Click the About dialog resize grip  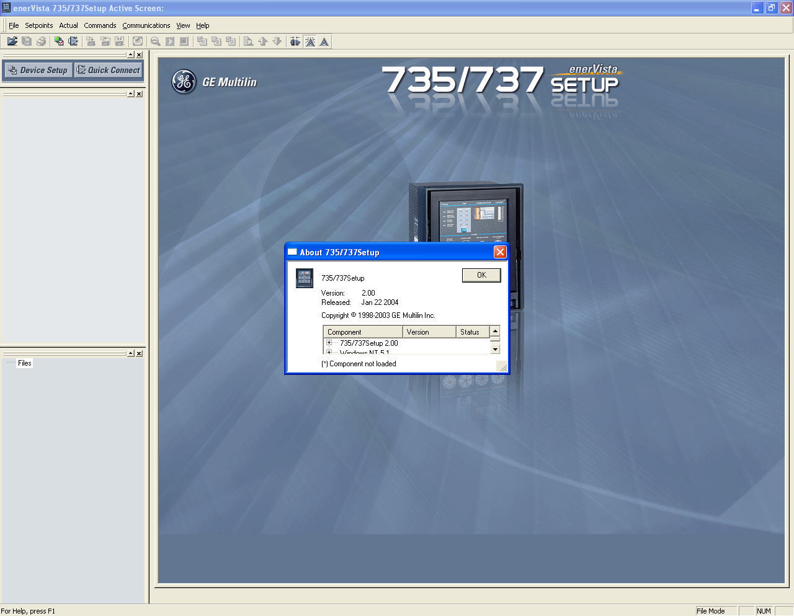[502, 367]
